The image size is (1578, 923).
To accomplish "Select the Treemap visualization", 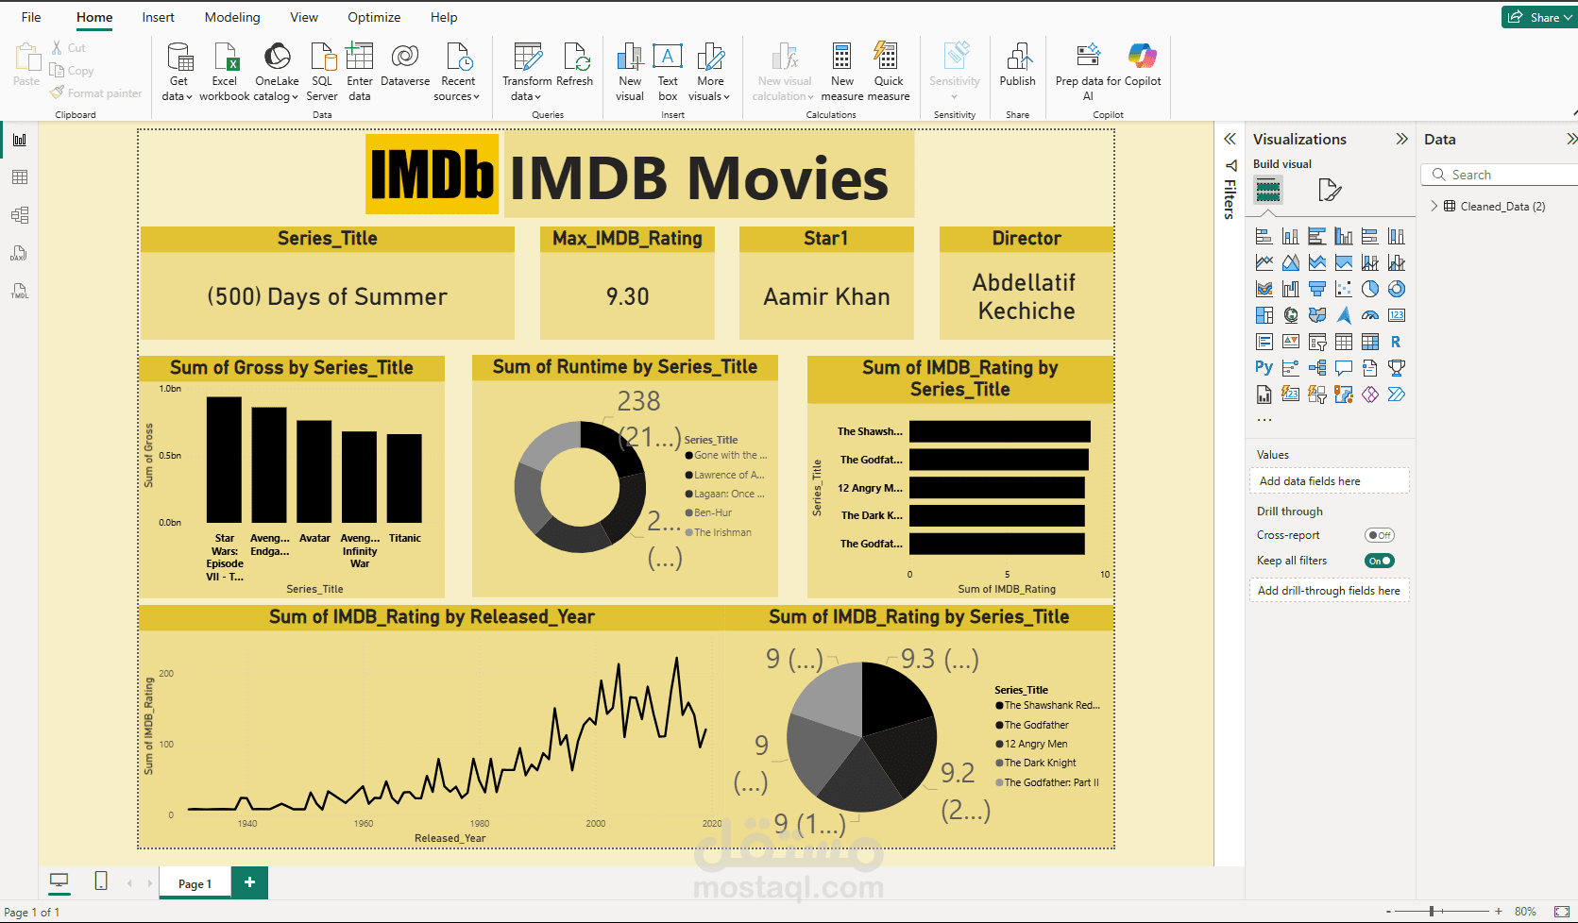I will 1264,315.
